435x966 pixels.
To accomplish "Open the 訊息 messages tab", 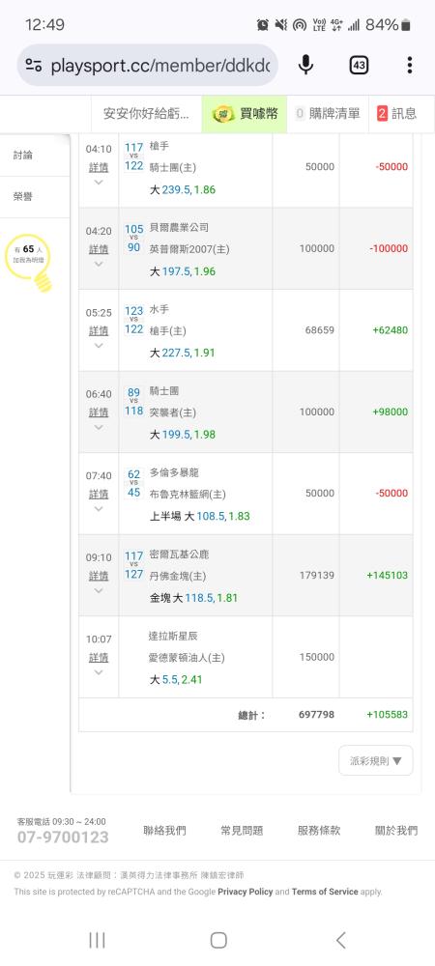I will [x=396, y=113].
